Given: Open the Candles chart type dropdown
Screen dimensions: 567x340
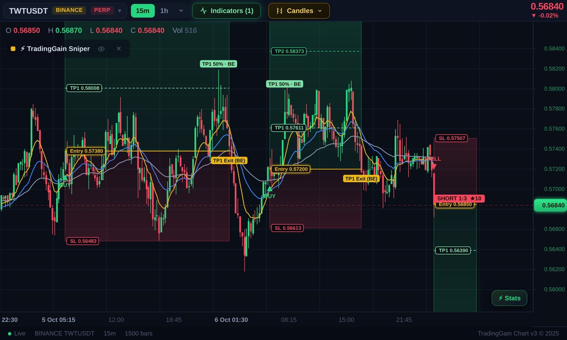Looking at the screenshot, I should [299, 11].
